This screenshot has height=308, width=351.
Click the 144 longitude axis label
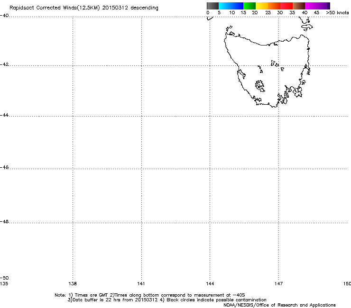(210, 284)
